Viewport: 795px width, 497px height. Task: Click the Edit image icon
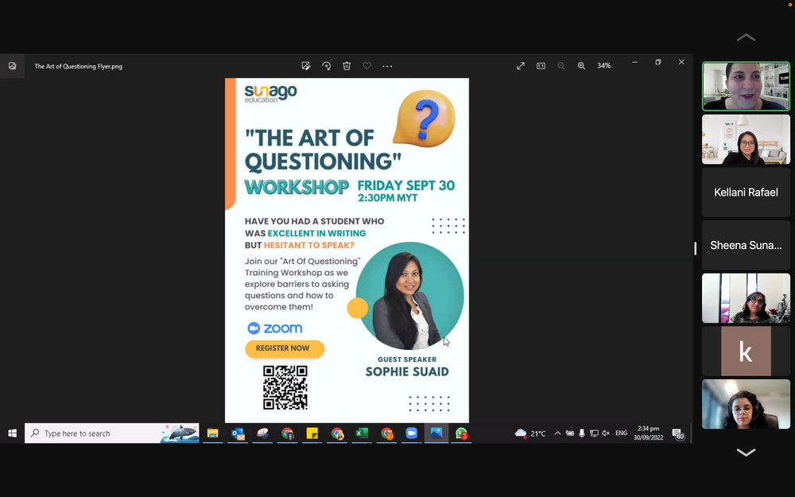[x=306, y=66]
